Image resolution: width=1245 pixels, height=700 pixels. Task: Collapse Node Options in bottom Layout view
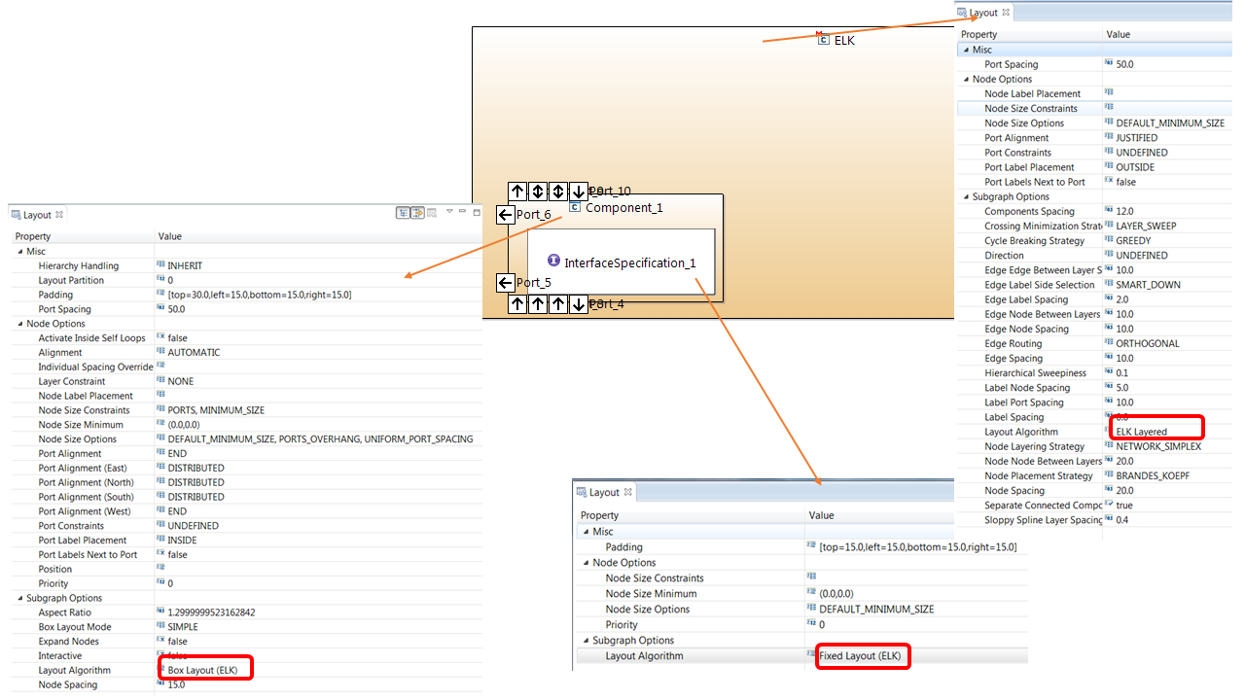click(586, 563)
